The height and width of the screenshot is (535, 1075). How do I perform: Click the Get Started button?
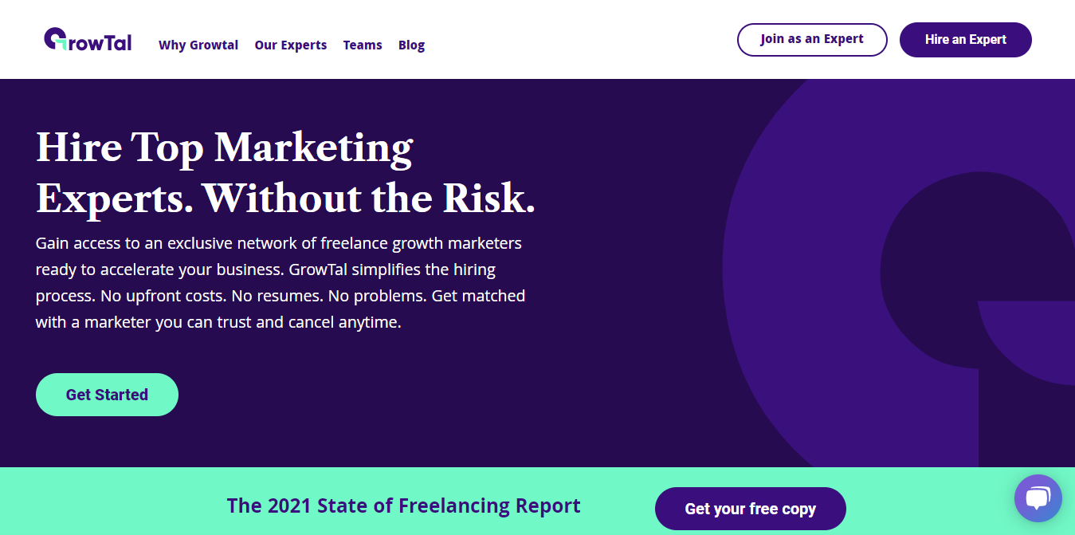click(107, 395)
